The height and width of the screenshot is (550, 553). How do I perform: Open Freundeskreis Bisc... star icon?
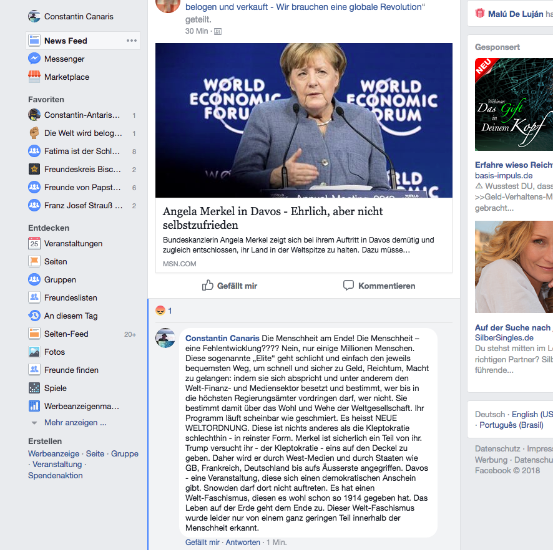click(x=34, y=169)
